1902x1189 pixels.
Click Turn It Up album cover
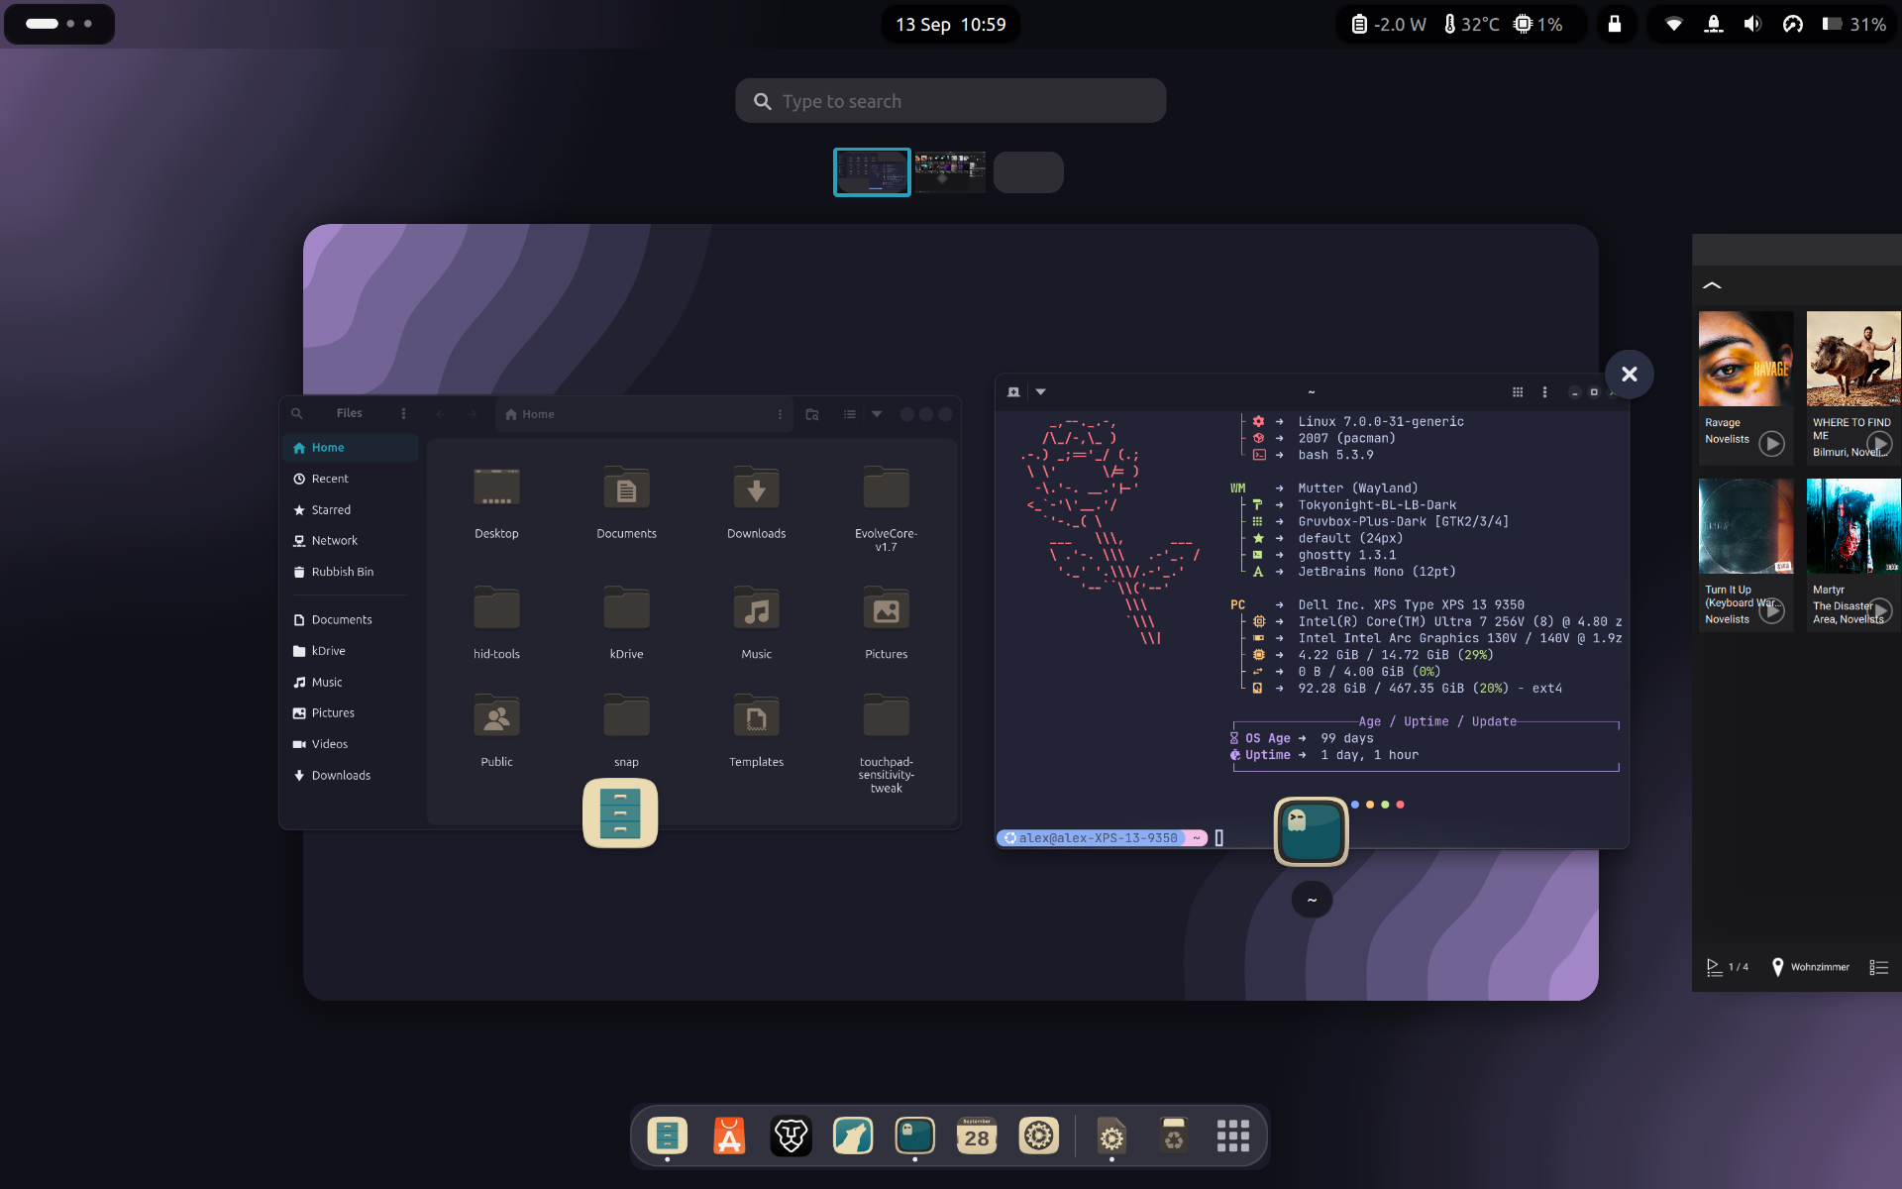[1745, 526]
